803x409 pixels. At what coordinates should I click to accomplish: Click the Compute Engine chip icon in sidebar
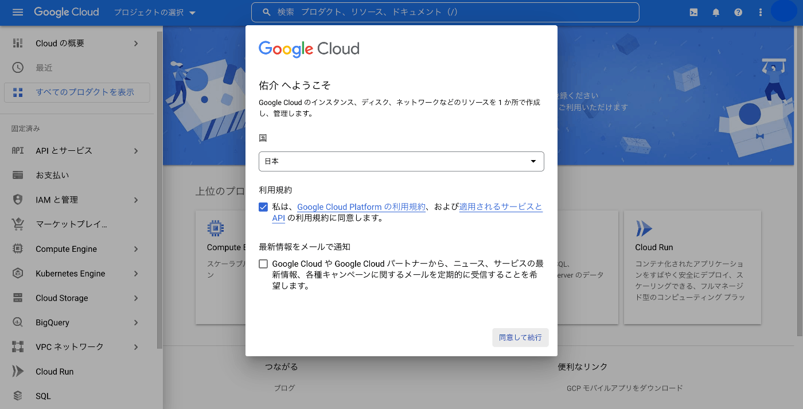[18, 249]
